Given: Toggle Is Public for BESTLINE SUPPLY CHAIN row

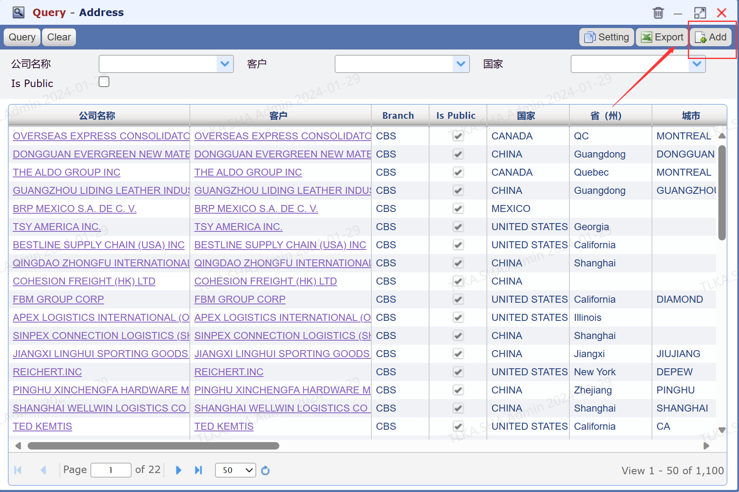Looking at the screenshot, I should tap(458, 245).
